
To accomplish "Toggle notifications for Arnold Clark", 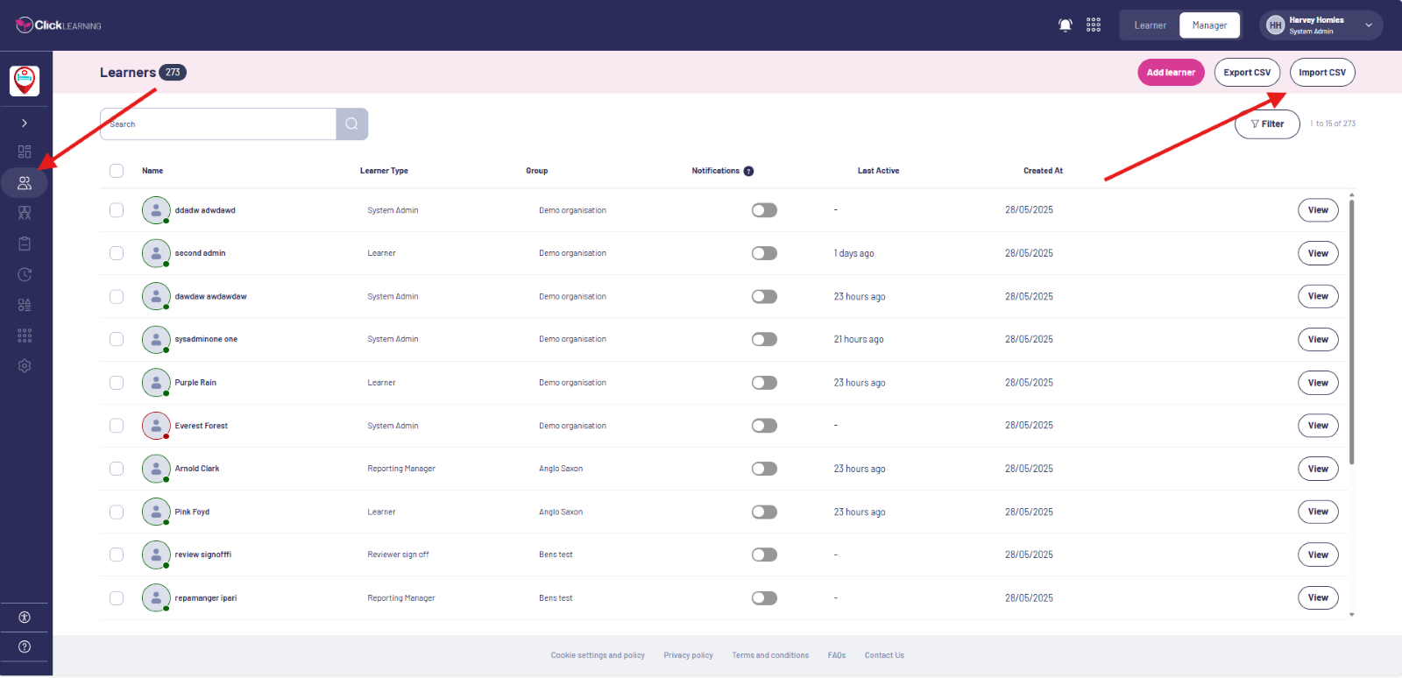I will [x=764, y=469].
